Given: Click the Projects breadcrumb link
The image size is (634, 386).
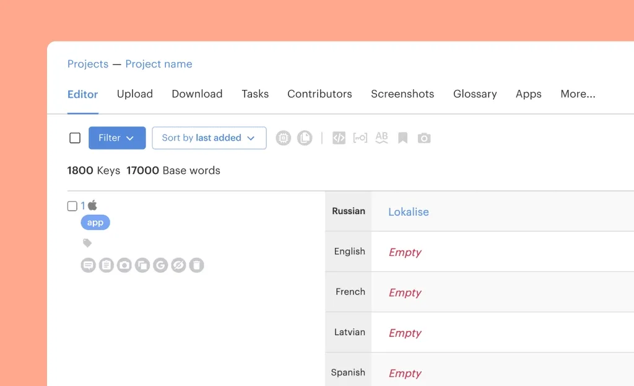Looking at the screenshot, I should (88, 64).
